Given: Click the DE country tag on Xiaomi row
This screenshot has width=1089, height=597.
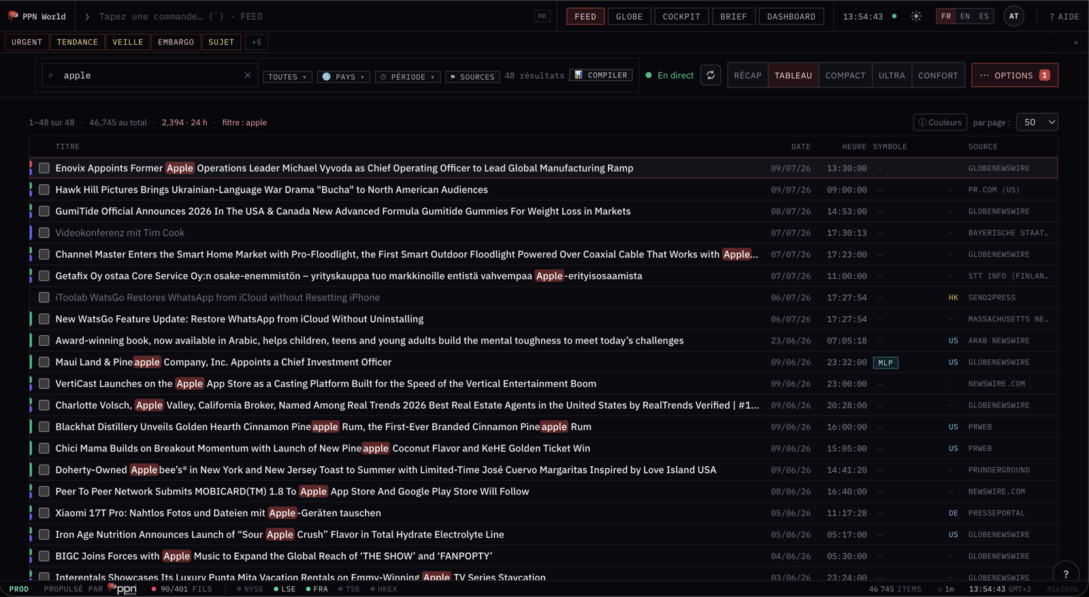Looking at the screenshot, I should (x=953, y=513).
